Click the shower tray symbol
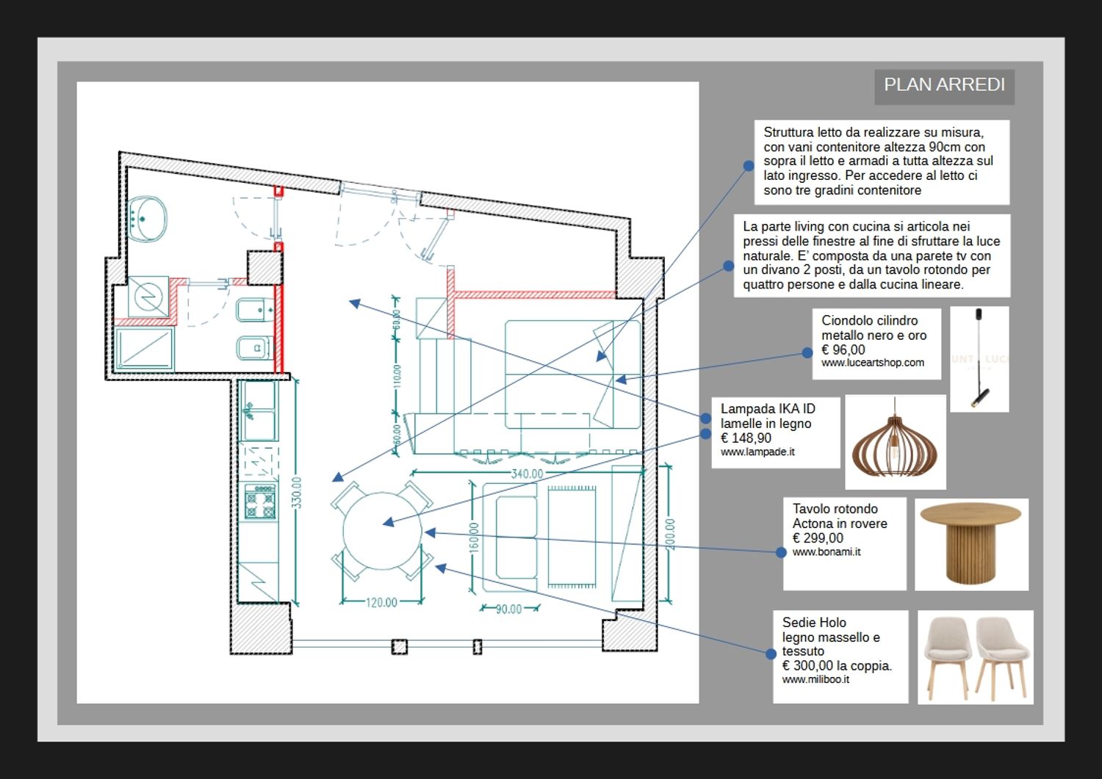Viewport: 1102px width, 779px height. (144, 348)
